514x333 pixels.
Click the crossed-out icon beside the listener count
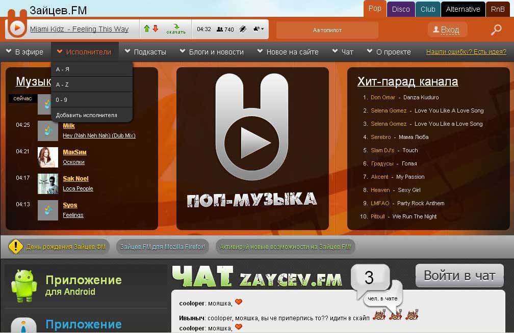point(243,29)
